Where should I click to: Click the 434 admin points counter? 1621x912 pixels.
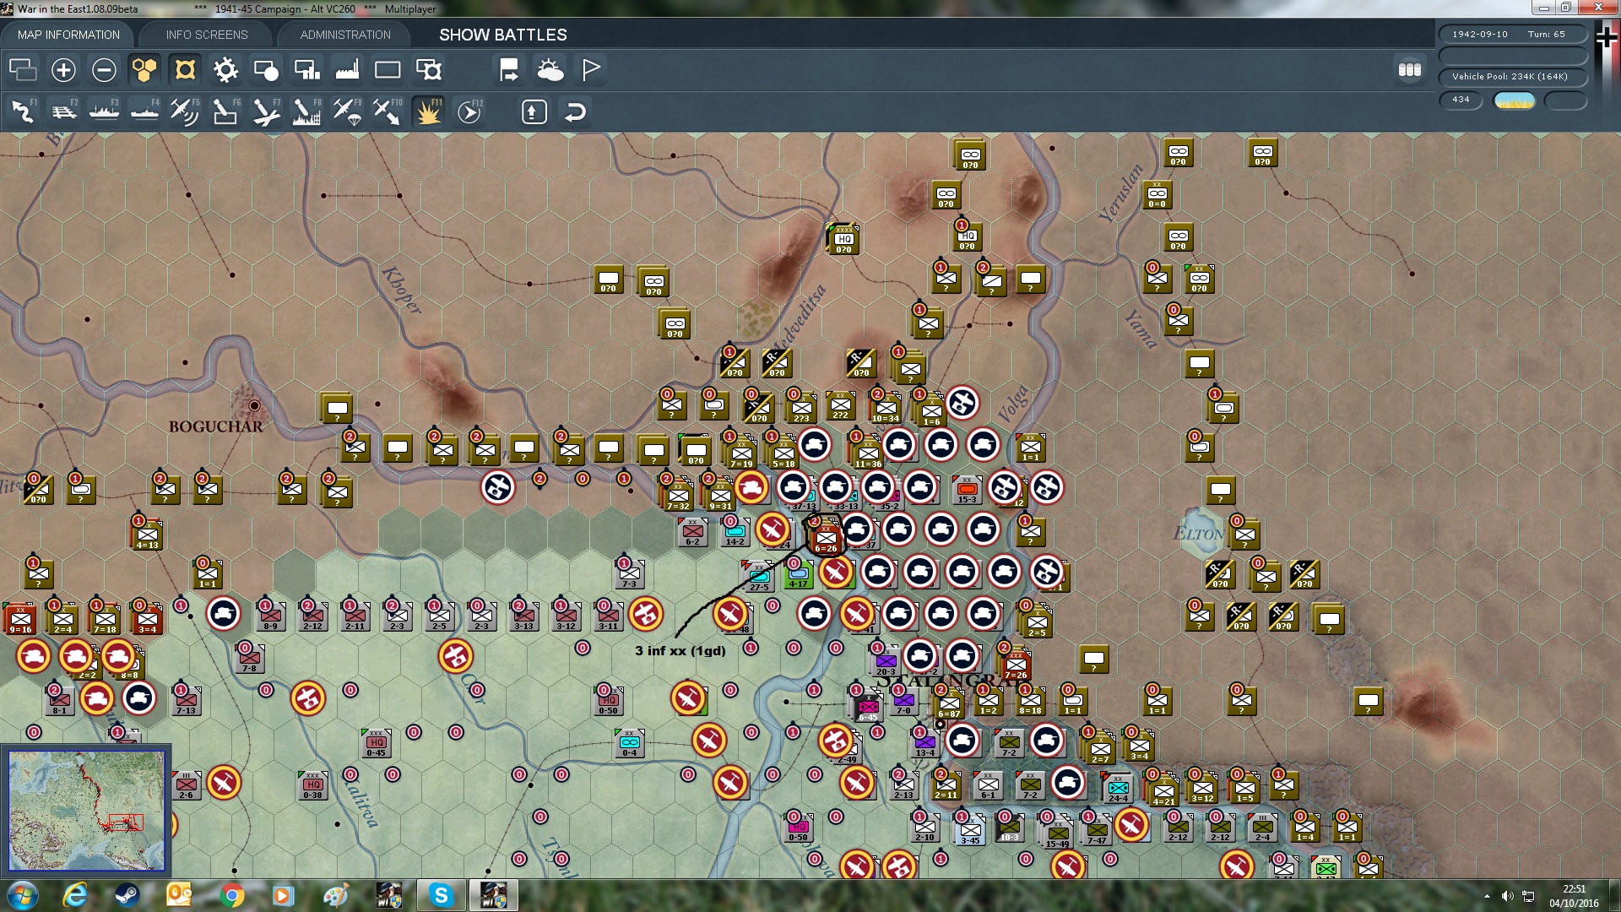[1461, 100]
